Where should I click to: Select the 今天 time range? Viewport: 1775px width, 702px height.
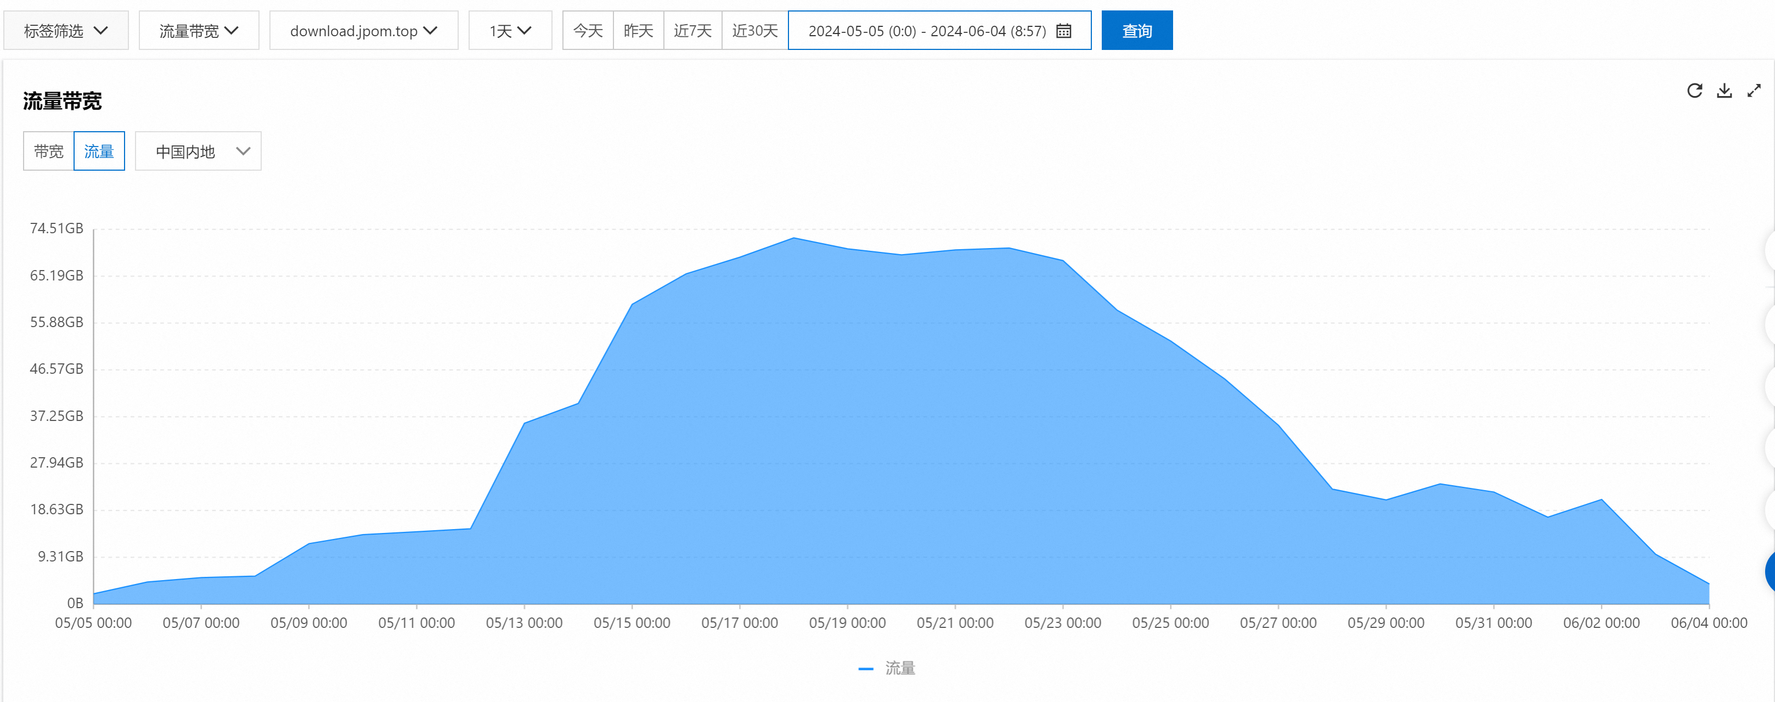tap(588, 31)
